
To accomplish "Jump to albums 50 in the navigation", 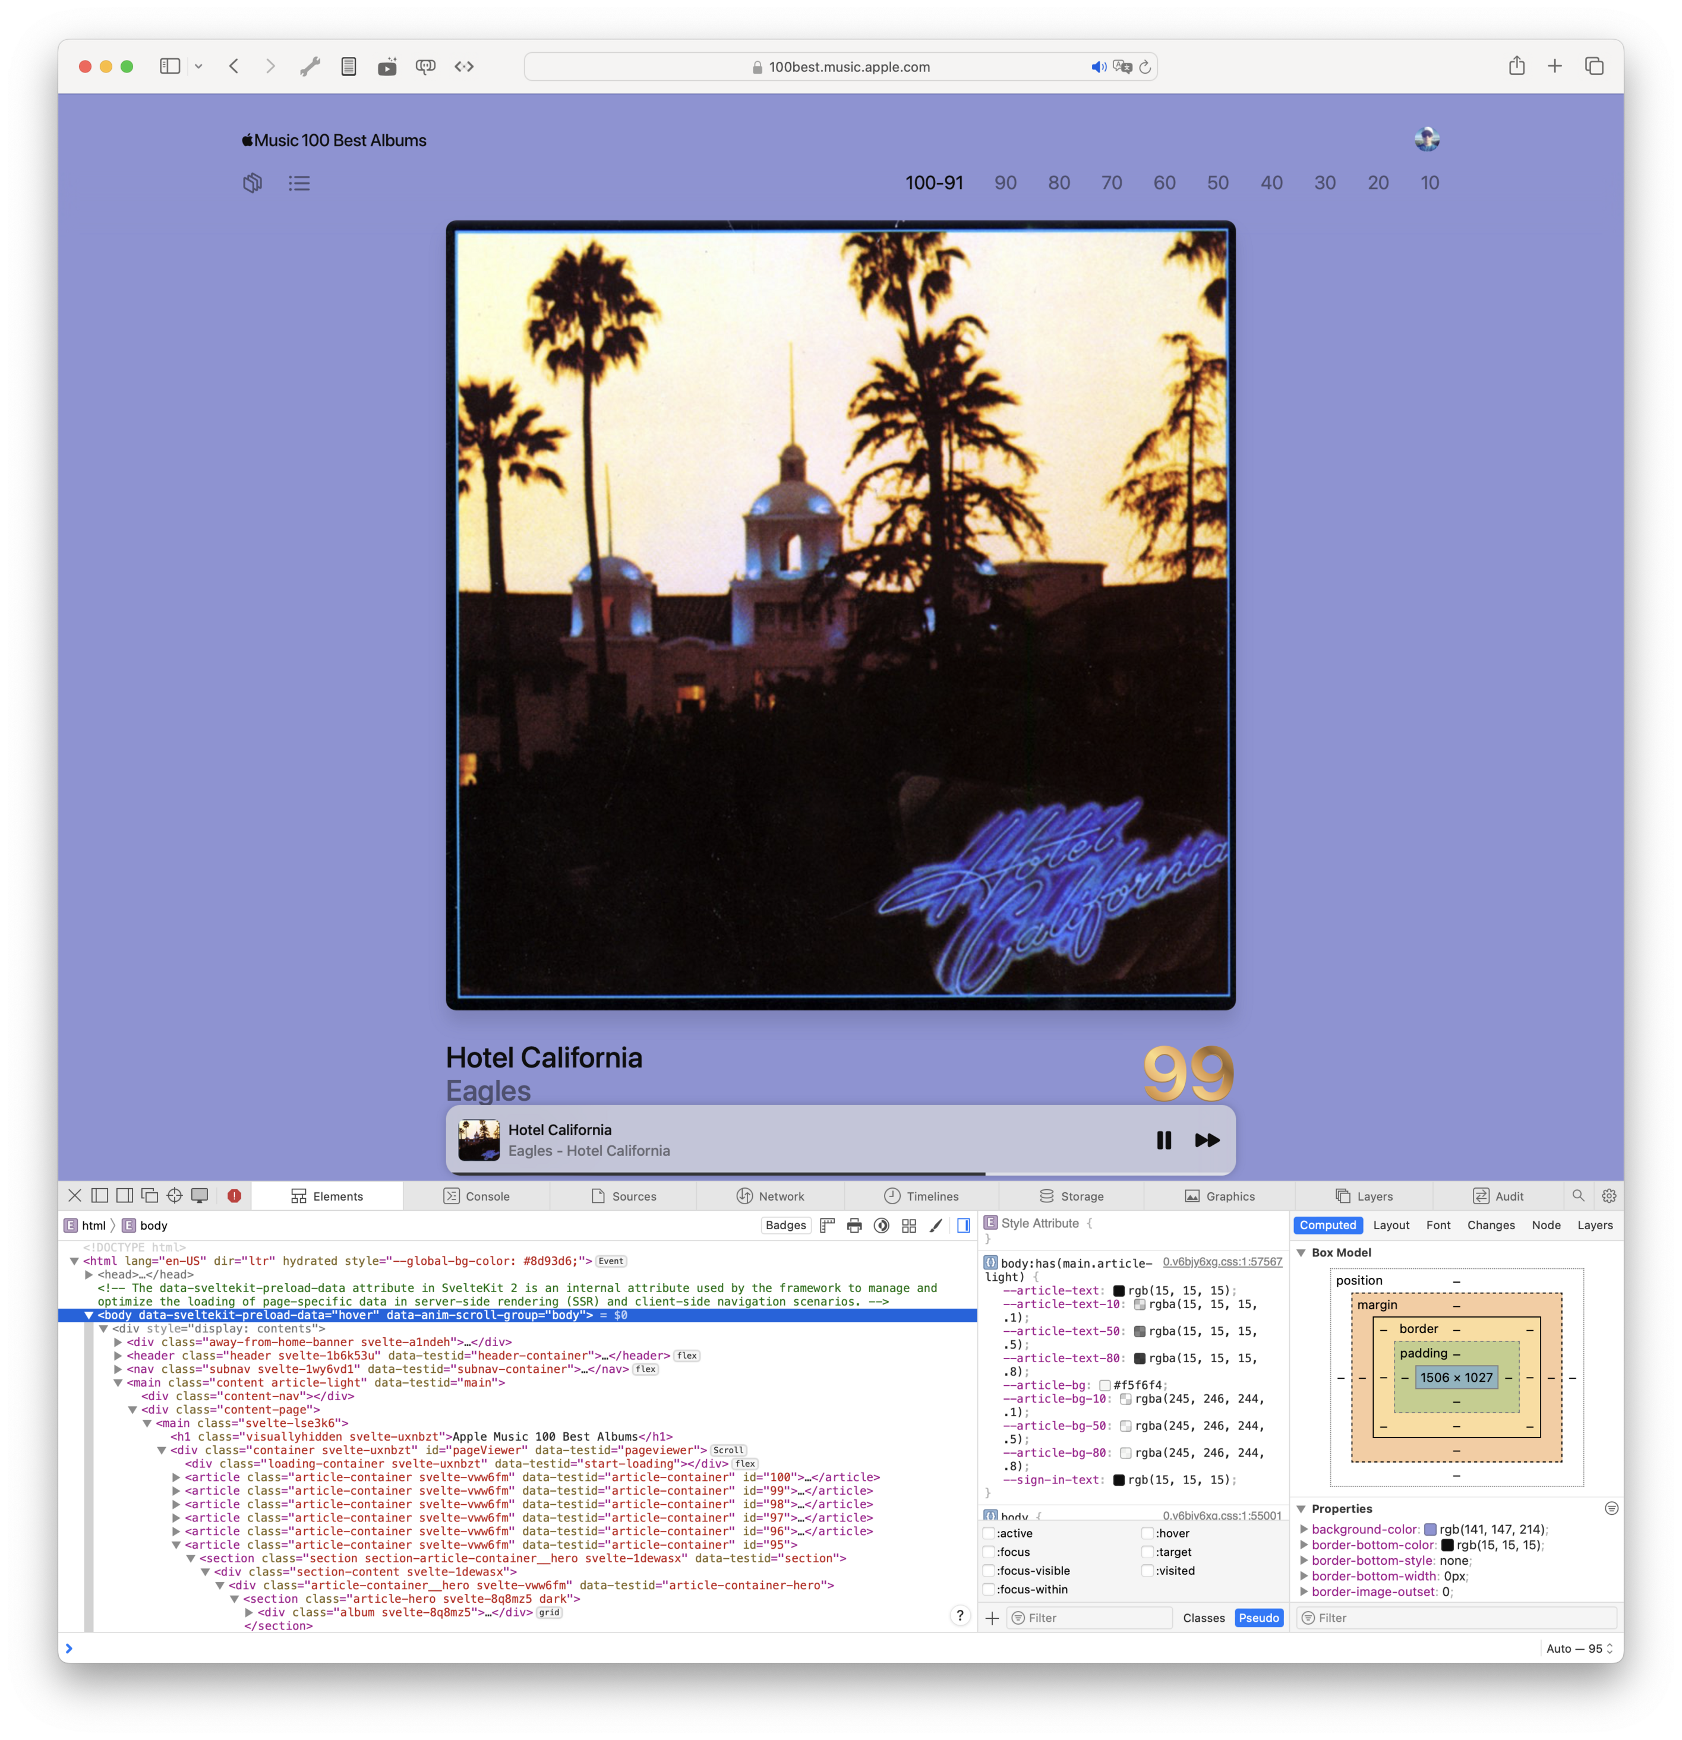I will (1217, 182).
